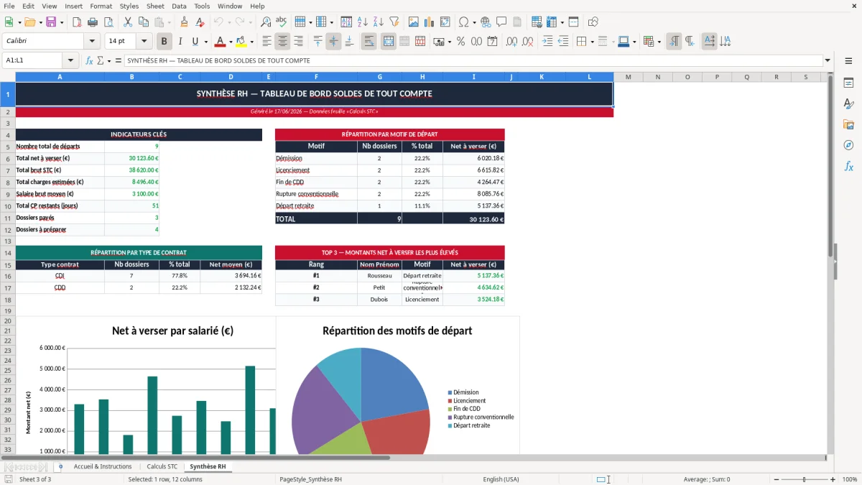Open the Format menu
The height and width of the screenshot is (485, 862).
(x=101, y=6)
